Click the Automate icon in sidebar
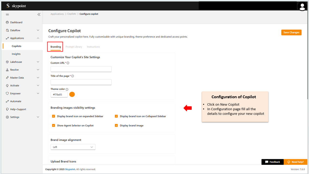Viewport: 309px width, 174px height. (x=7, y=101)
